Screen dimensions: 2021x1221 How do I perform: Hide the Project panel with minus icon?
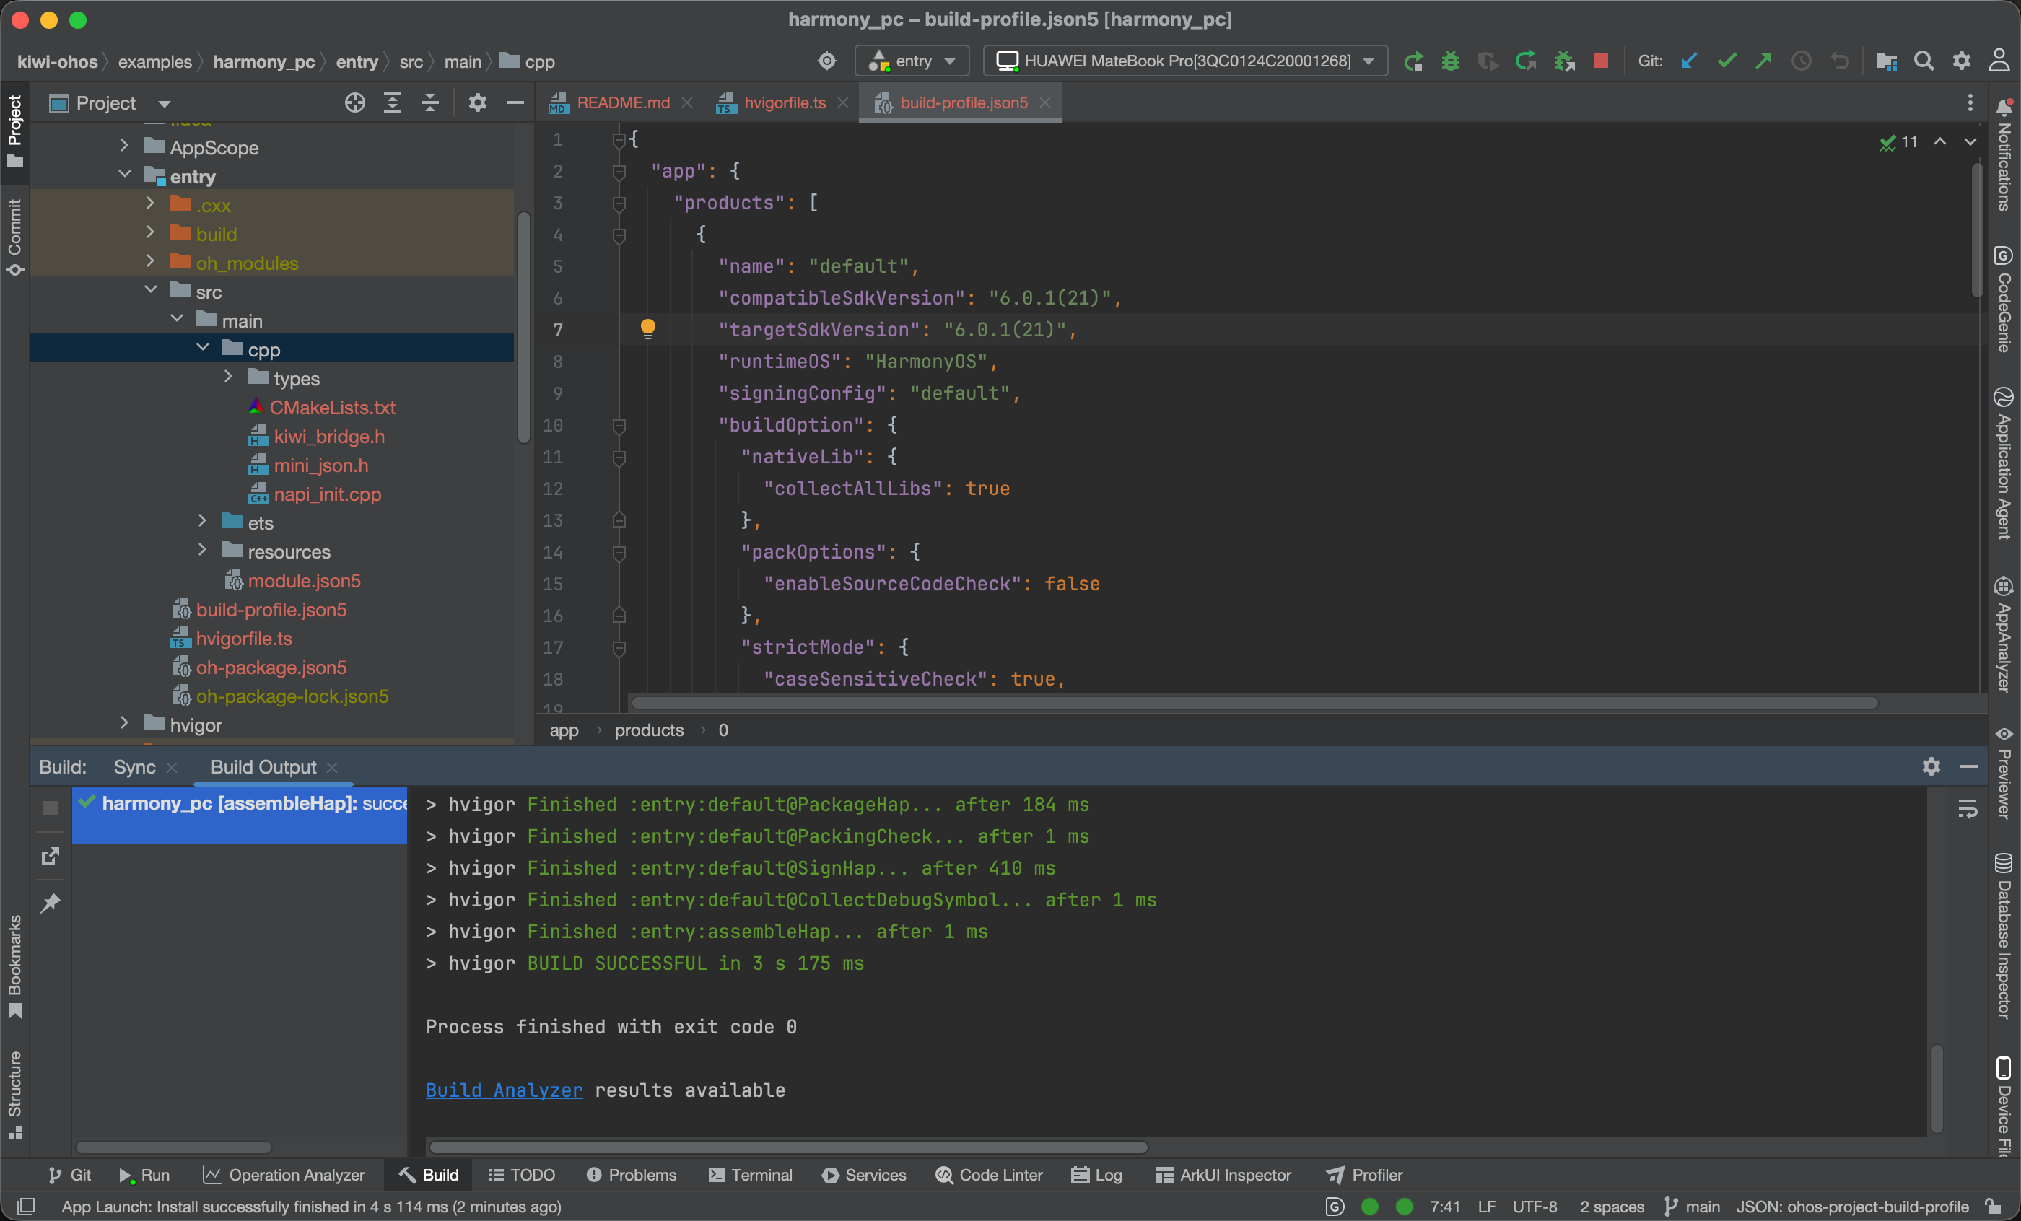click(x=515, y=102)
